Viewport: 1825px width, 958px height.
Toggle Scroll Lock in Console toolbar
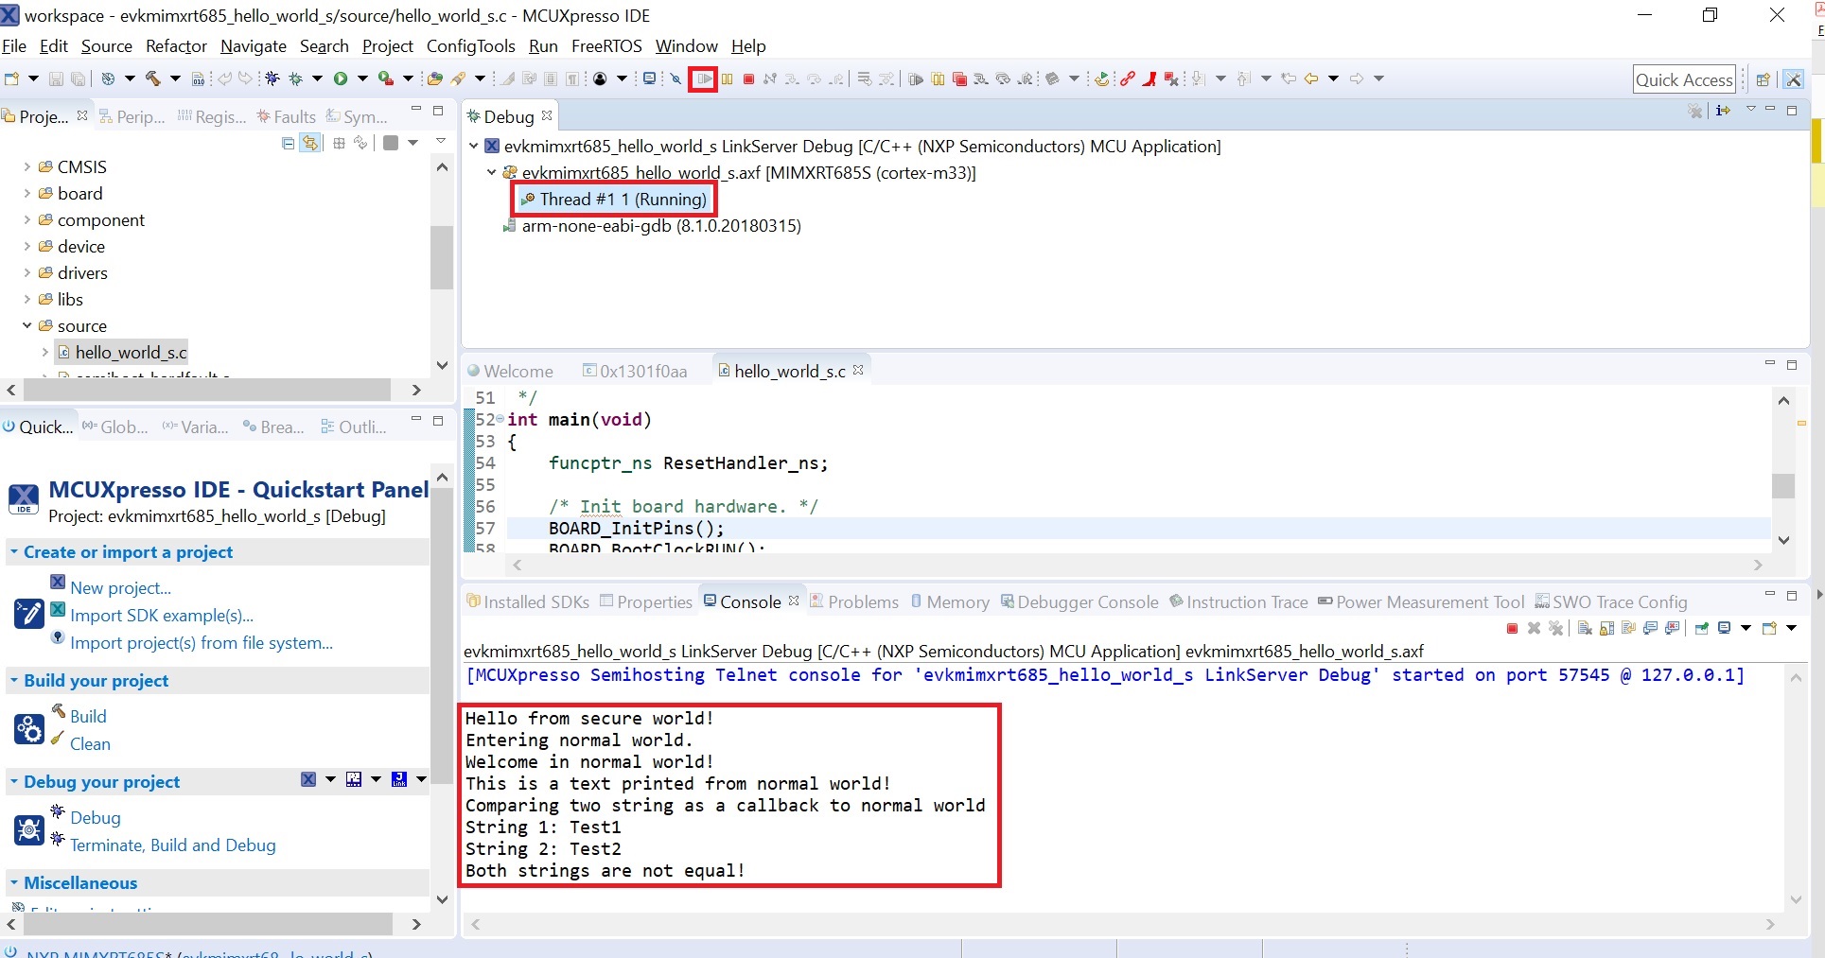pos(1606,629)
